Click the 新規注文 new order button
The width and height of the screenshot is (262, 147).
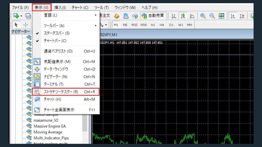click(105, 16)
